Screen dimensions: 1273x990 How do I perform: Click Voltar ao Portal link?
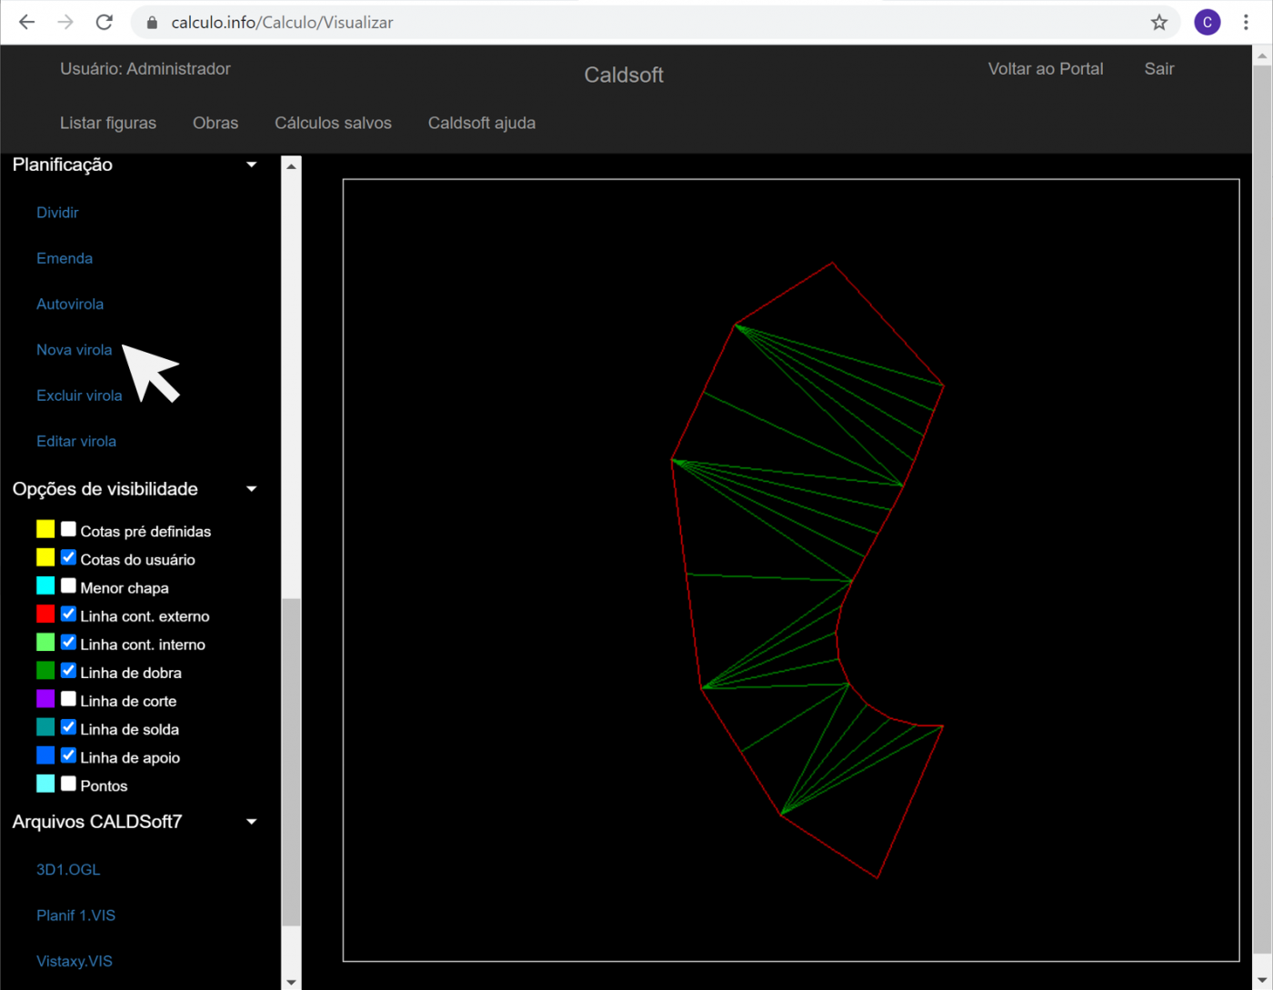1046,69
